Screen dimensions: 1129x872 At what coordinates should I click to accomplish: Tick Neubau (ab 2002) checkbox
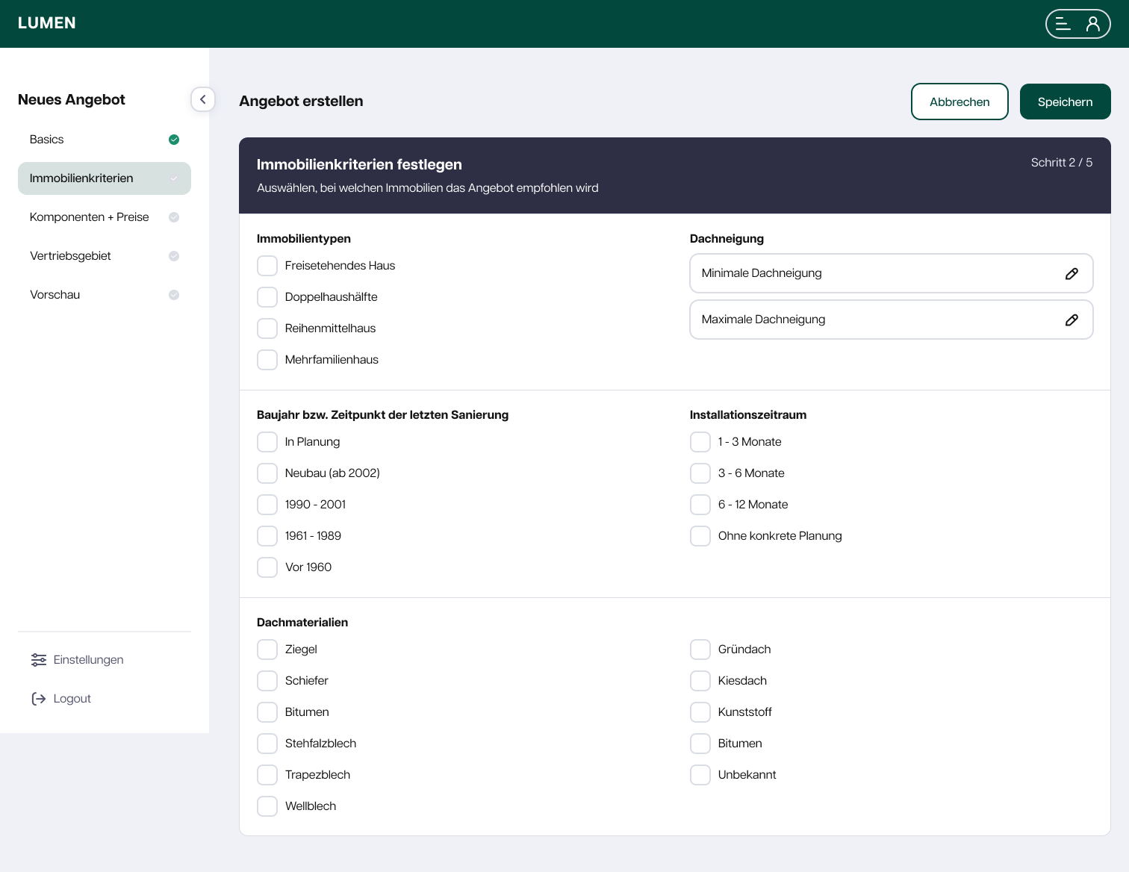(x=267, y=473)
